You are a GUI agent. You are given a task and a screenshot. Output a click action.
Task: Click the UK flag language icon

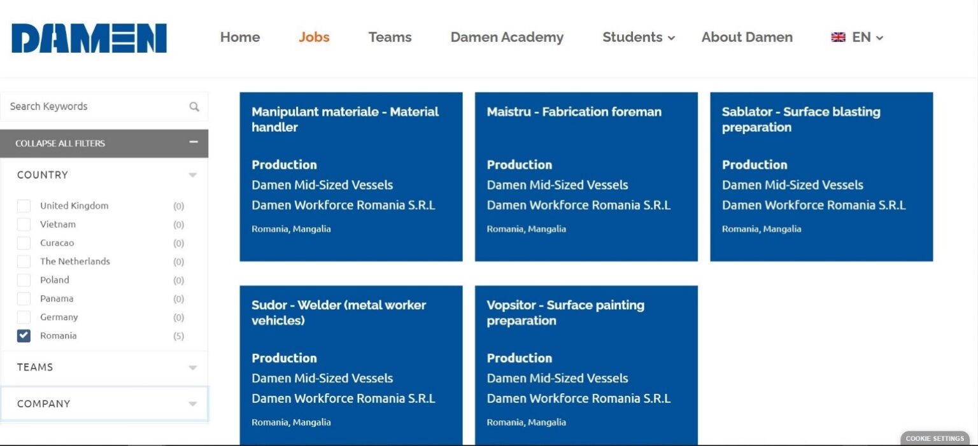pos(838,38)
